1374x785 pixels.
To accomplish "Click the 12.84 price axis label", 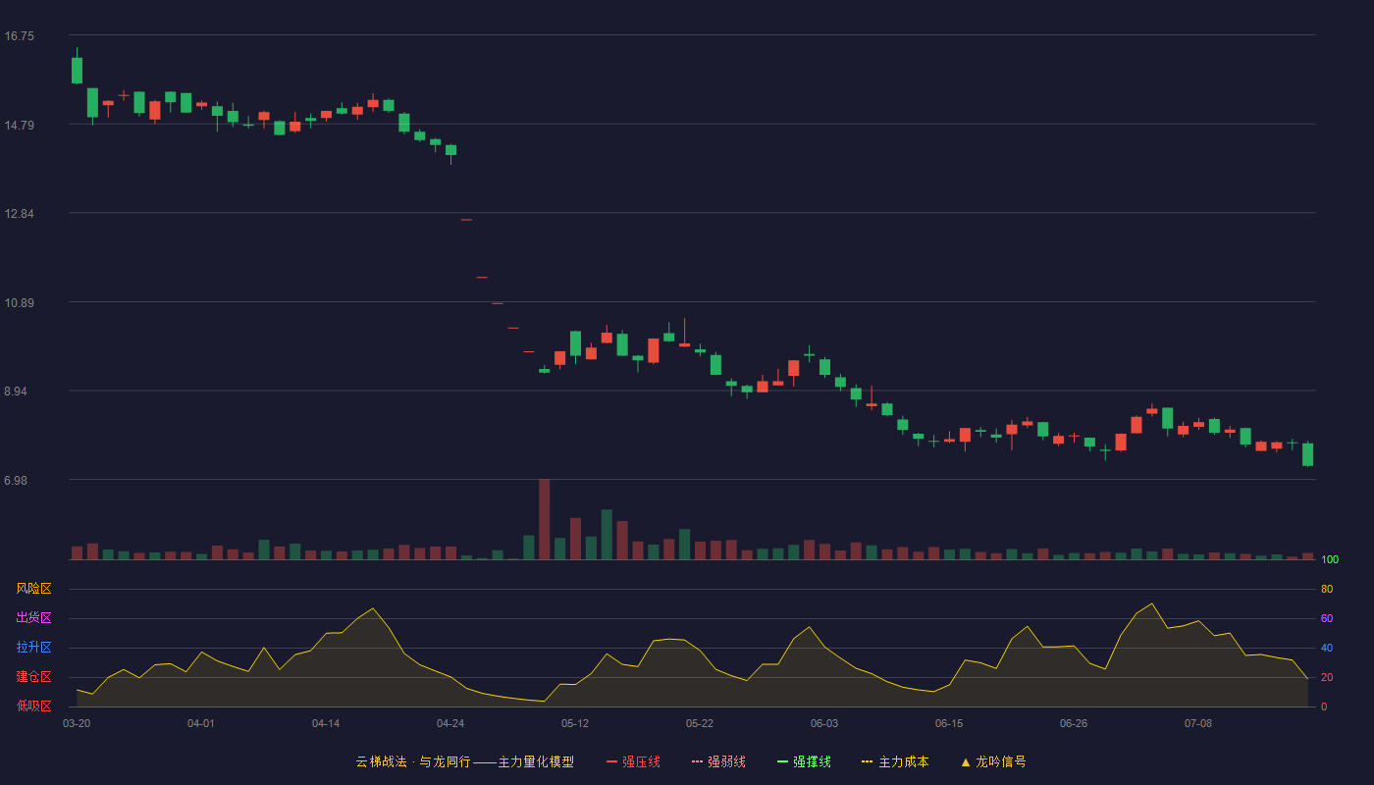I will click(19, 214).
